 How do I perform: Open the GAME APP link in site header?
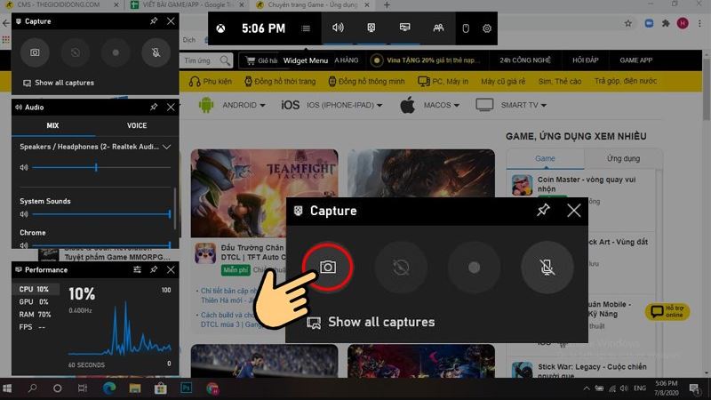click(636, 60)
